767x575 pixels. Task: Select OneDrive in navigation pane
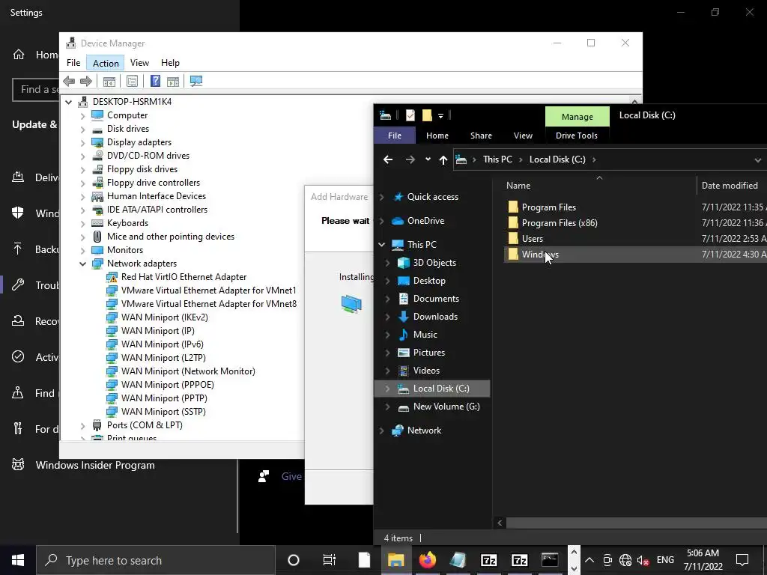point(425,221)
